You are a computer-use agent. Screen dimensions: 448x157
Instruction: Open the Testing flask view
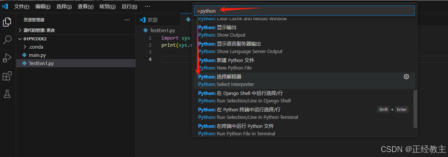pyautogui.click(x=7, y=94)
